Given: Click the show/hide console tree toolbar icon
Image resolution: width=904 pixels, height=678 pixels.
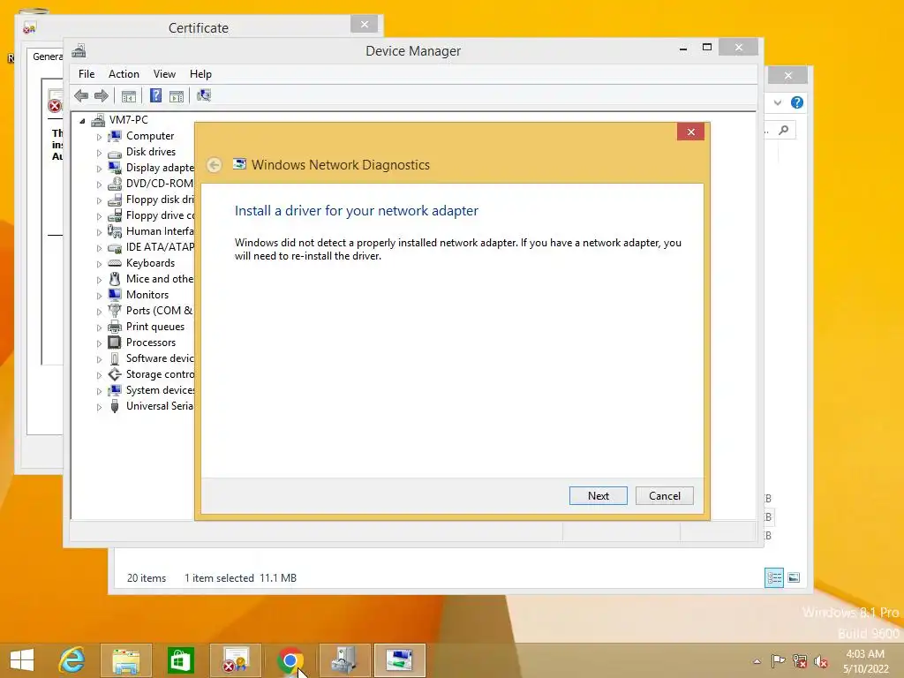Looking at the screenshot, I should (129, 95).
